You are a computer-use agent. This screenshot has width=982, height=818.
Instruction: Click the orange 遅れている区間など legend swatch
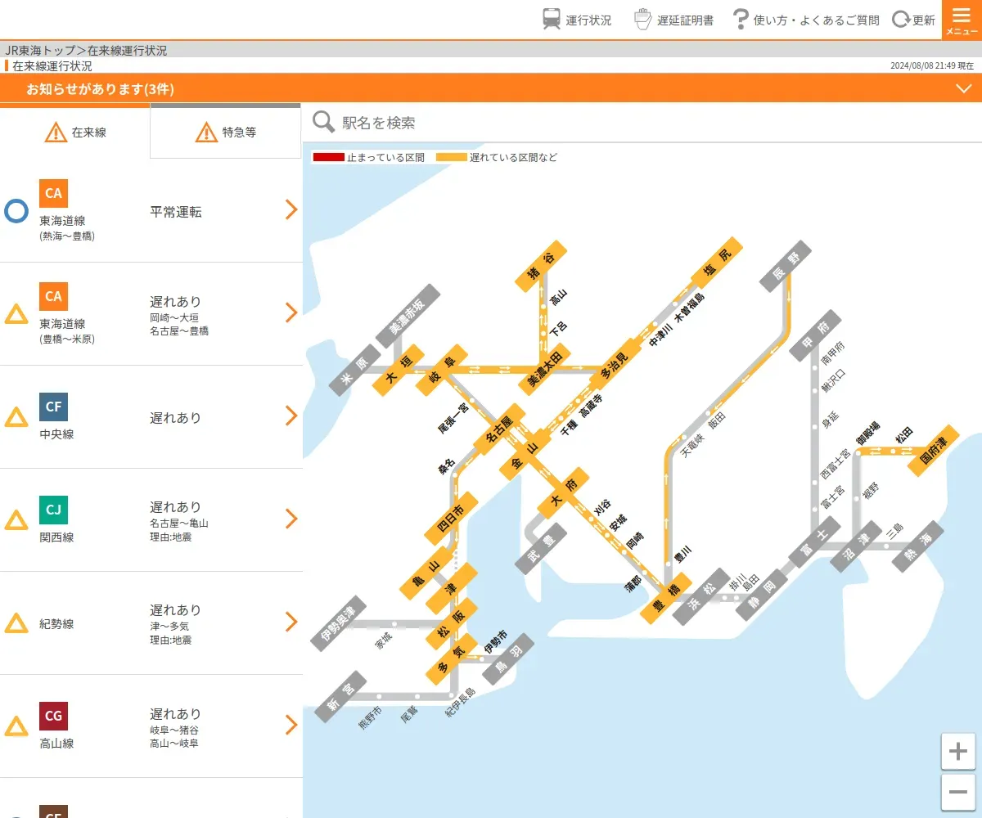(451, 157)
